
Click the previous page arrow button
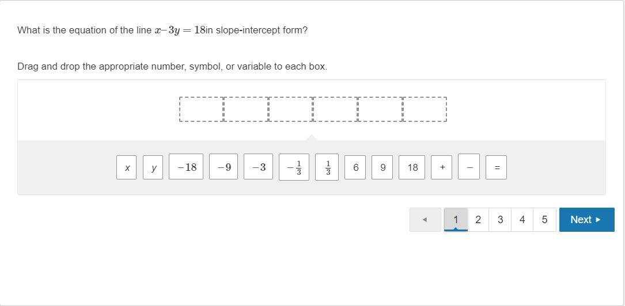425,220
